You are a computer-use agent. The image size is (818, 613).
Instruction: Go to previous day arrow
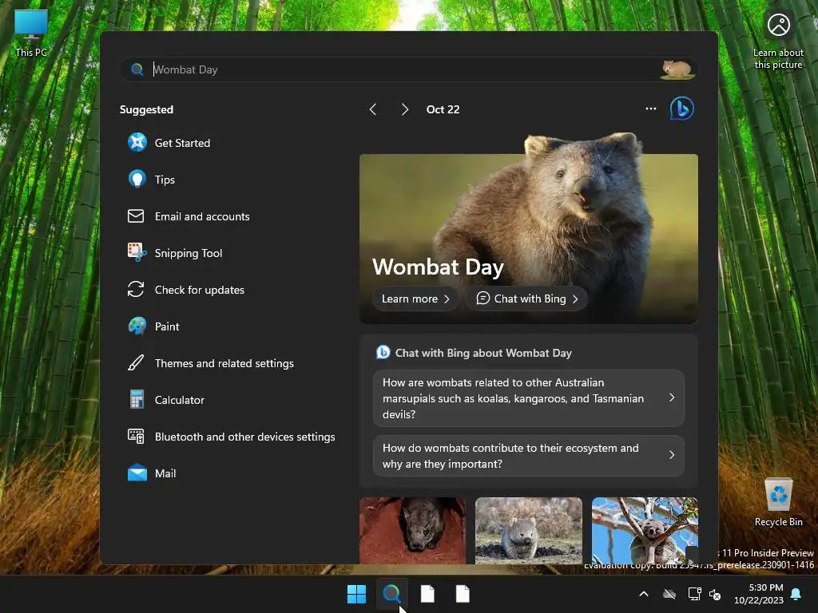pos(373,109)
